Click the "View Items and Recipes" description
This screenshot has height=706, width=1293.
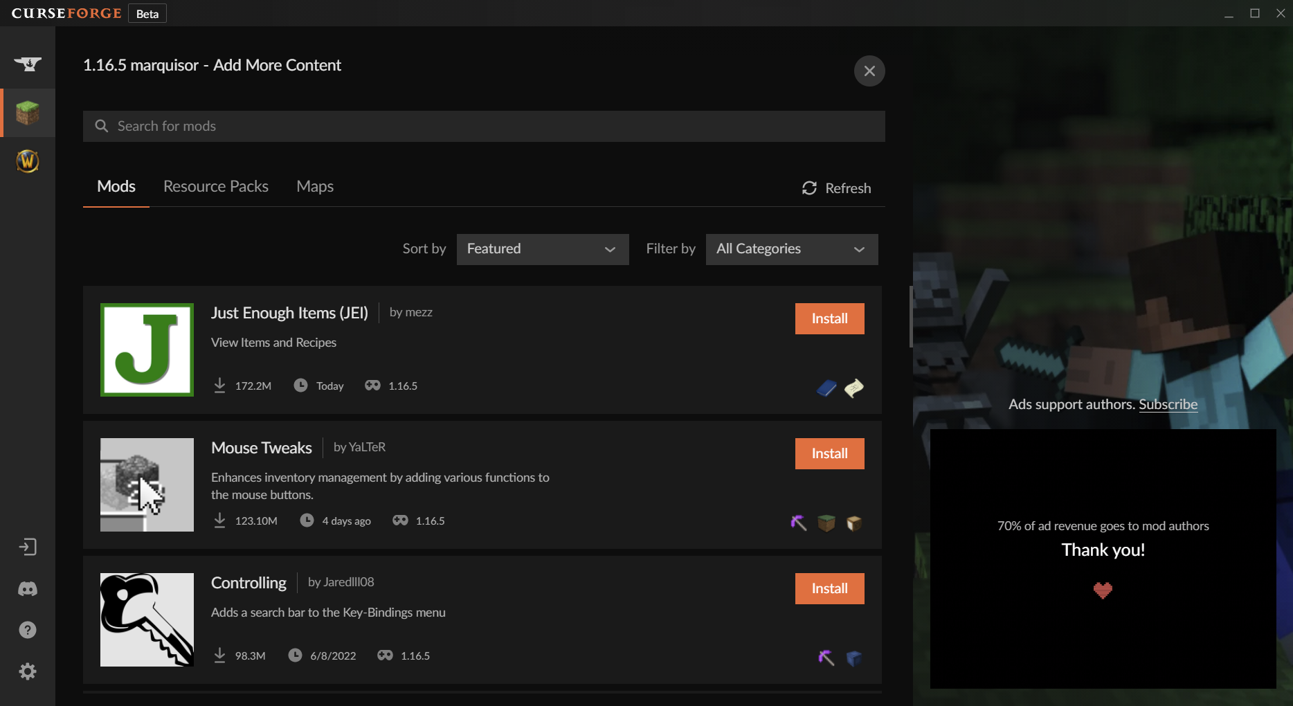click(273, 343)
